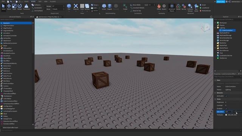Open the Part dropdown arrow
Screen dimensions: 242x136
69,11
